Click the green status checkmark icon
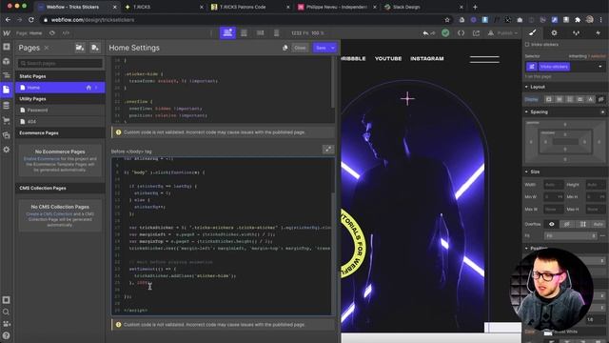The width and height of the screenshot is (609, 343). coord(445,33)
